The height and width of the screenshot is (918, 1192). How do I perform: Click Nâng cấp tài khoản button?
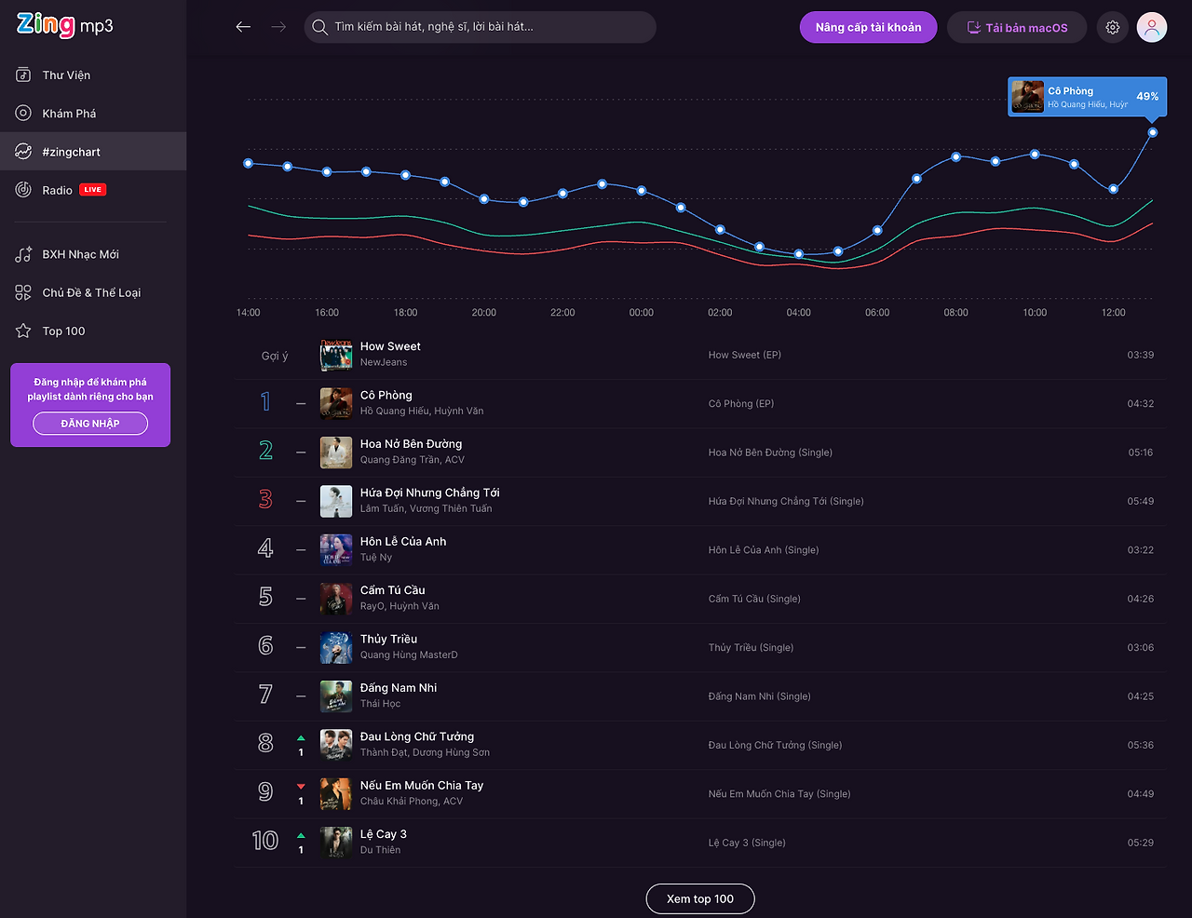tap(869, 27)
